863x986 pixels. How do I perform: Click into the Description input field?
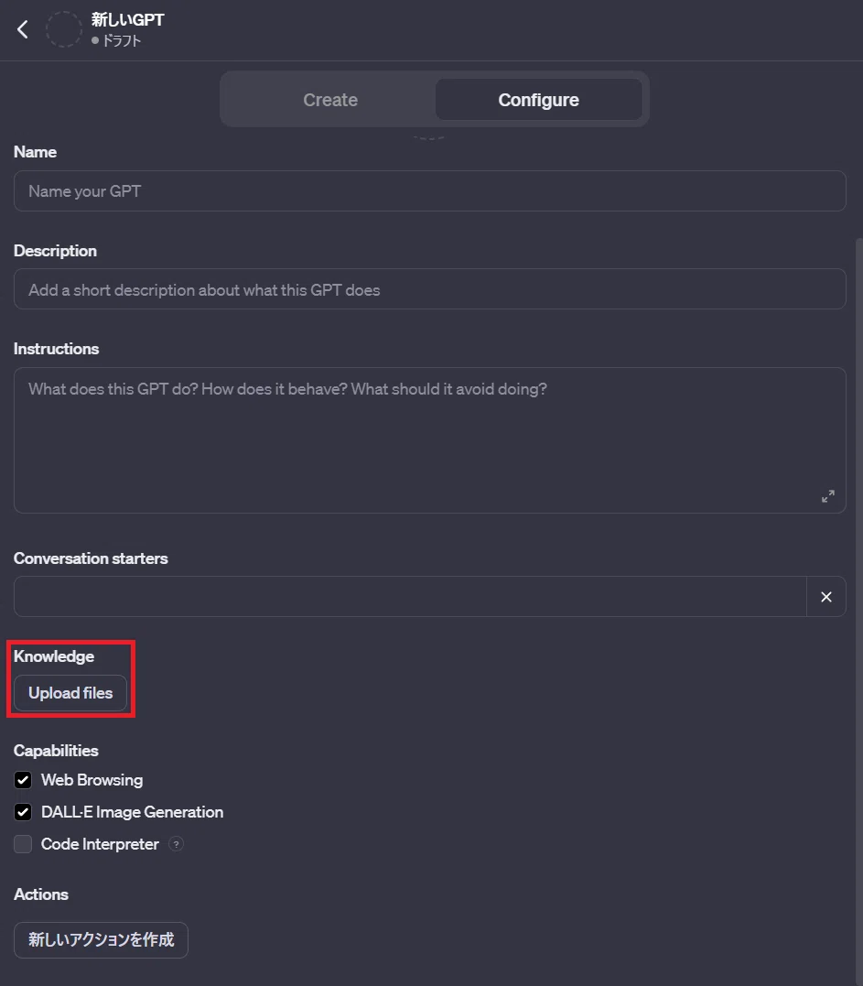coord(430,289)
